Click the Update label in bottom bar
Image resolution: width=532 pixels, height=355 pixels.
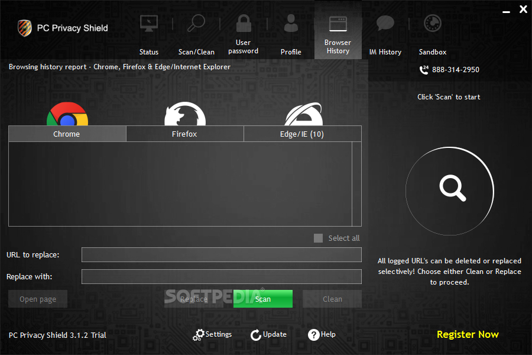tap(275, 334)
